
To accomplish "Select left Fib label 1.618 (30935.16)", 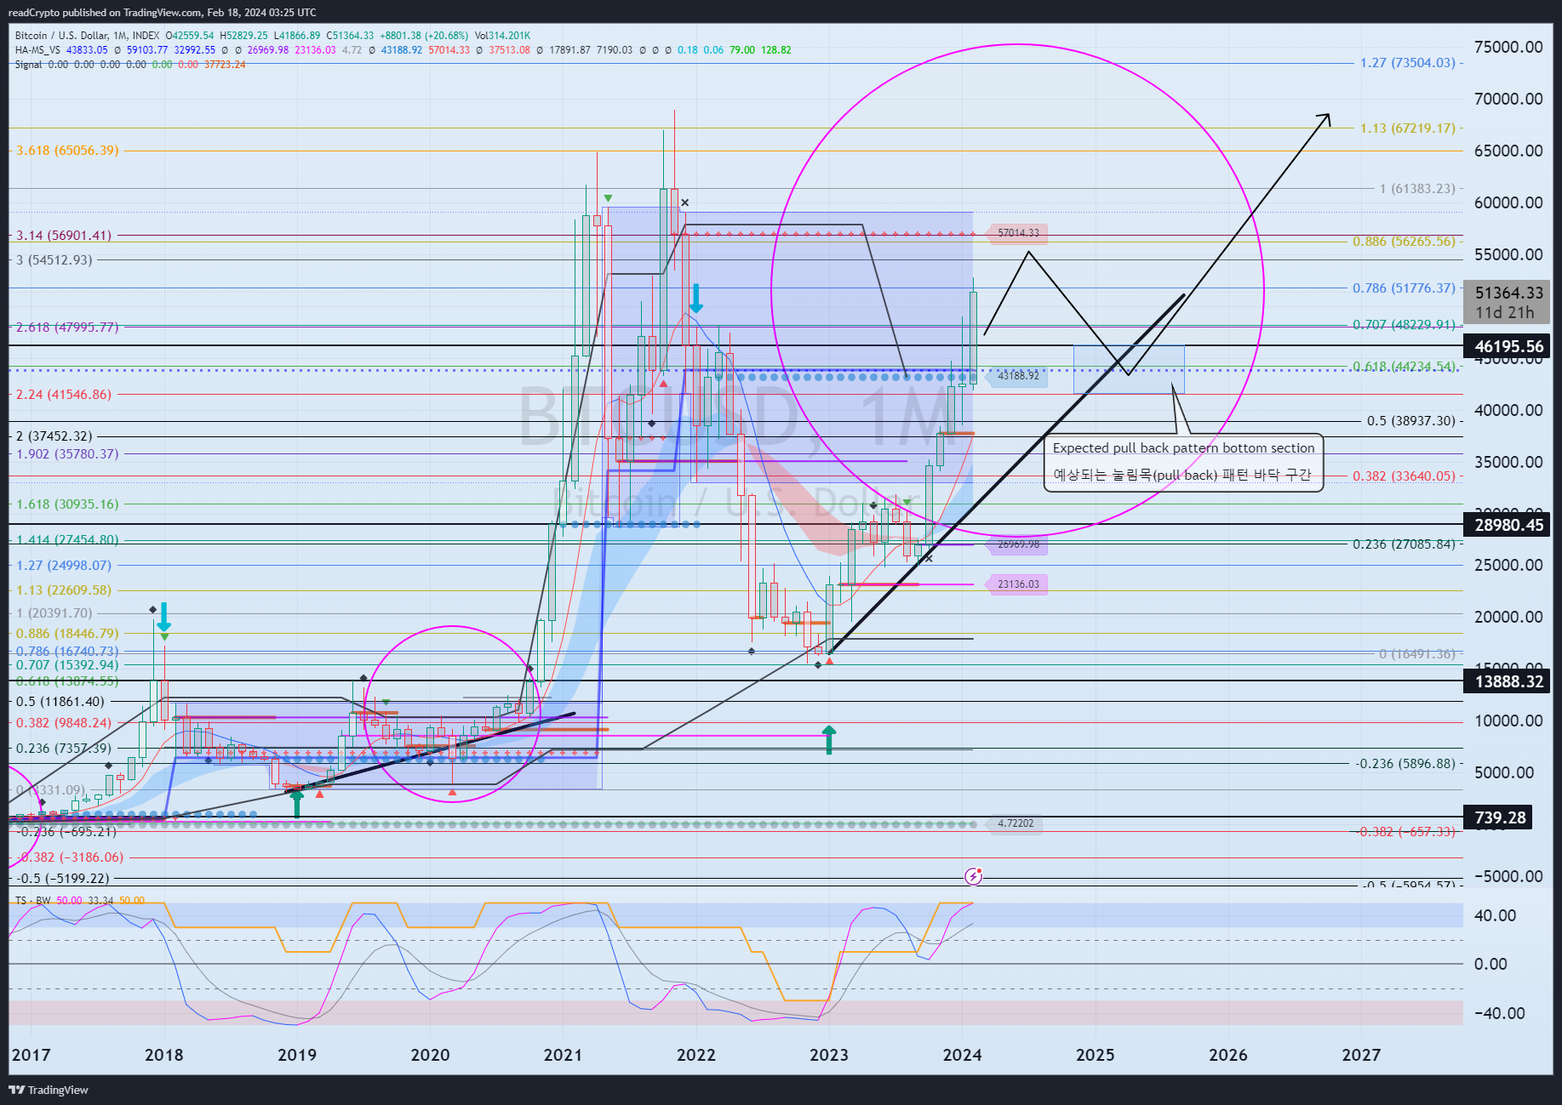I will (x=67, y=504).
